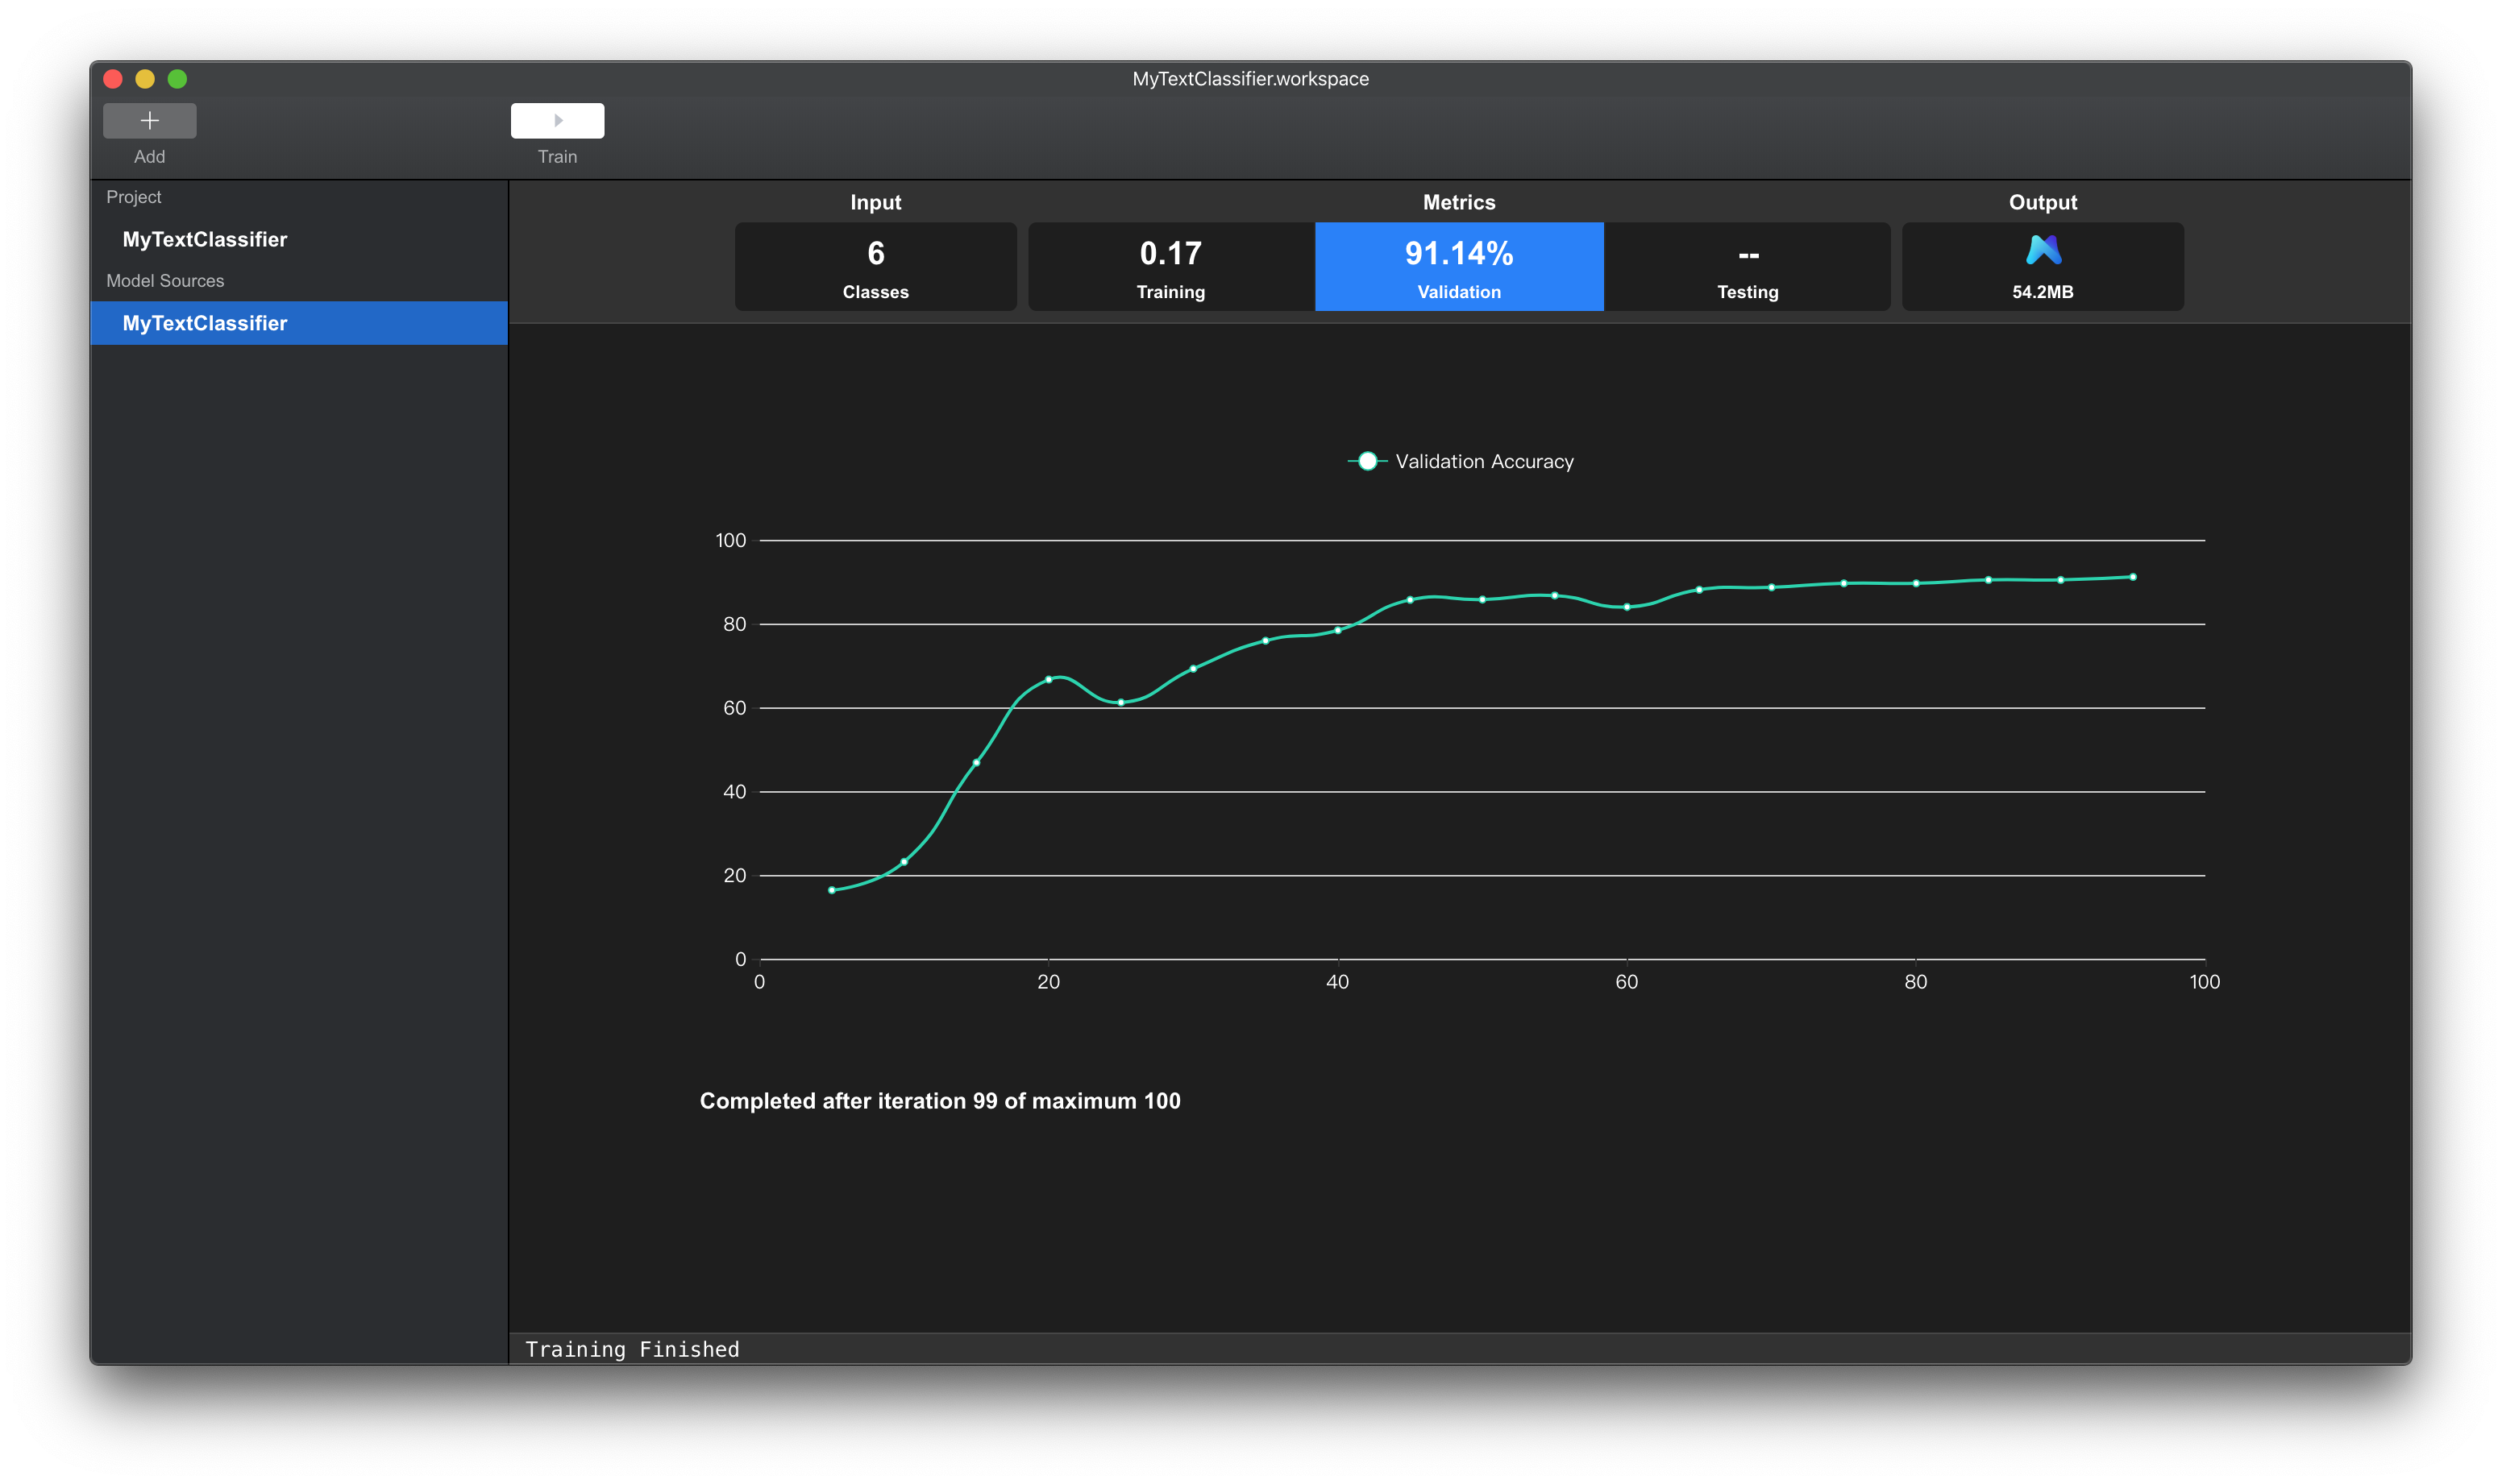2502x1484 pixels.
Task: Click the Validation Accuracy legend label
Action: pos(1484,461)
